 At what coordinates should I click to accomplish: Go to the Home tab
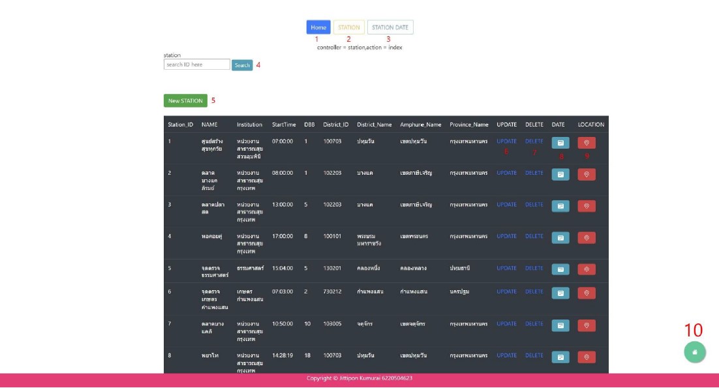pos(318,27)
